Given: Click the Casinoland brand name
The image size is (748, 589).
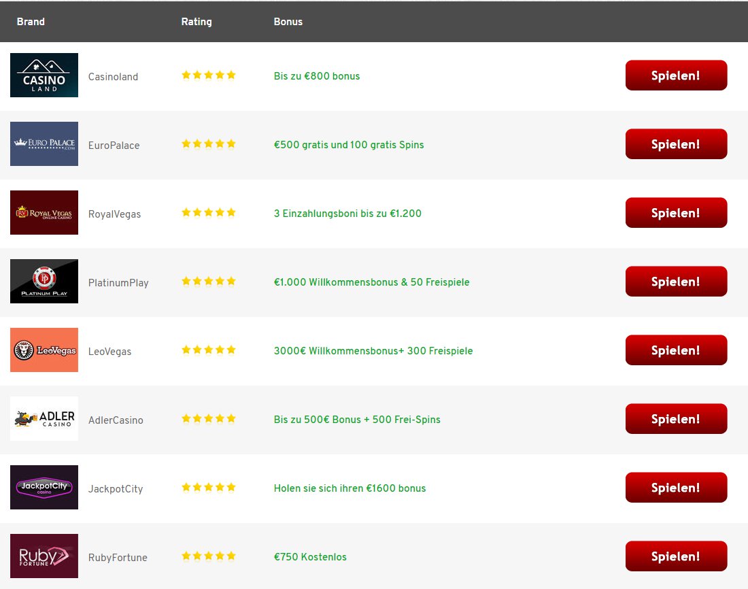Looking at the screenshot, I should [x=113, y=77].
